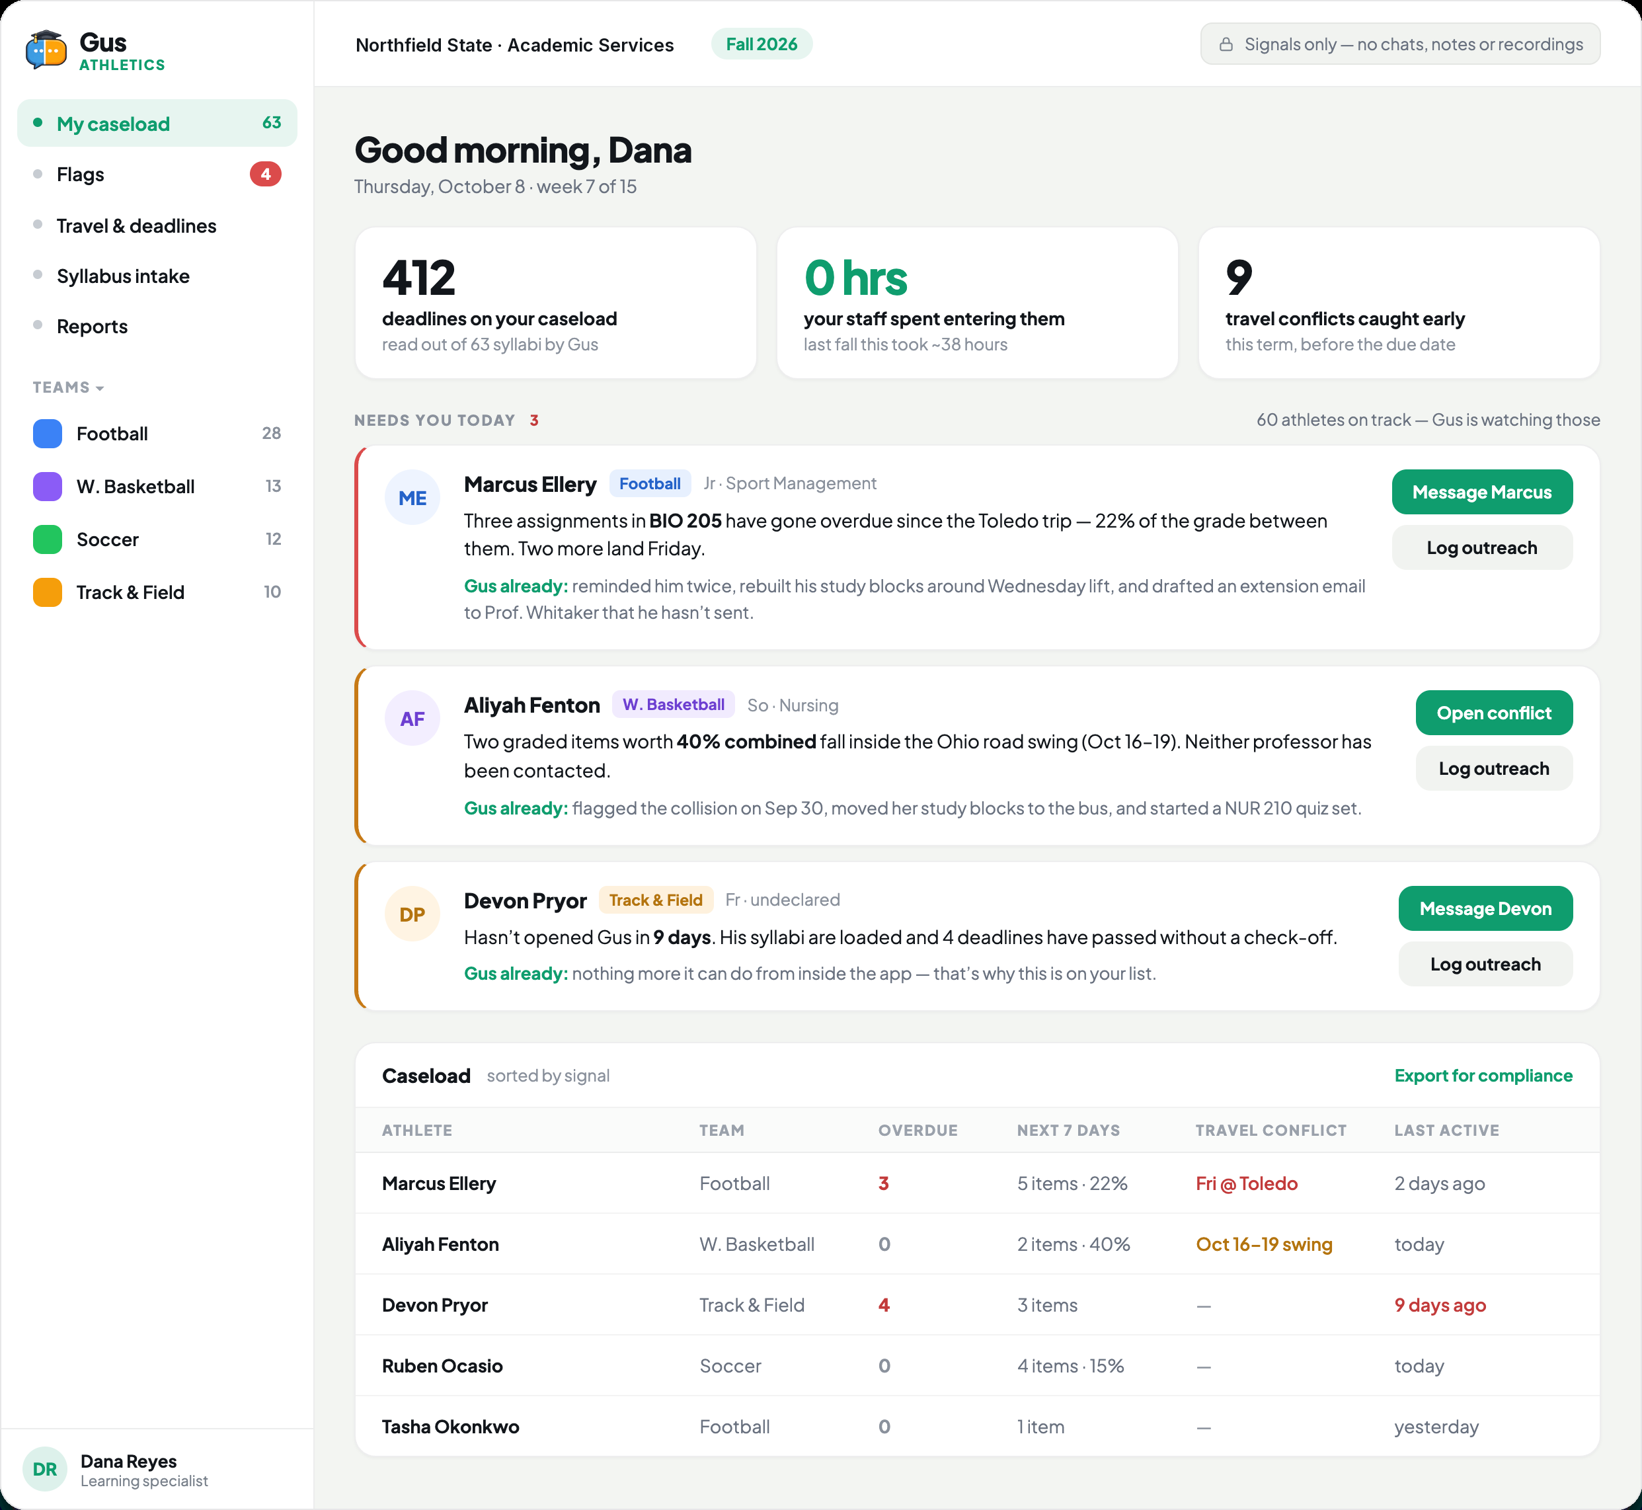This screenshot has width=1642, height=1510.
Task: Open the Flags page
Action: 157,174
